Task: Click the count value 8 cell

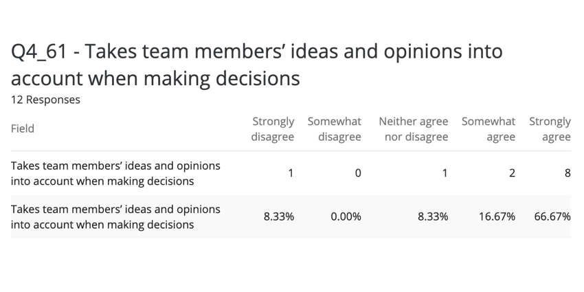Action: (x=567, y=173)
